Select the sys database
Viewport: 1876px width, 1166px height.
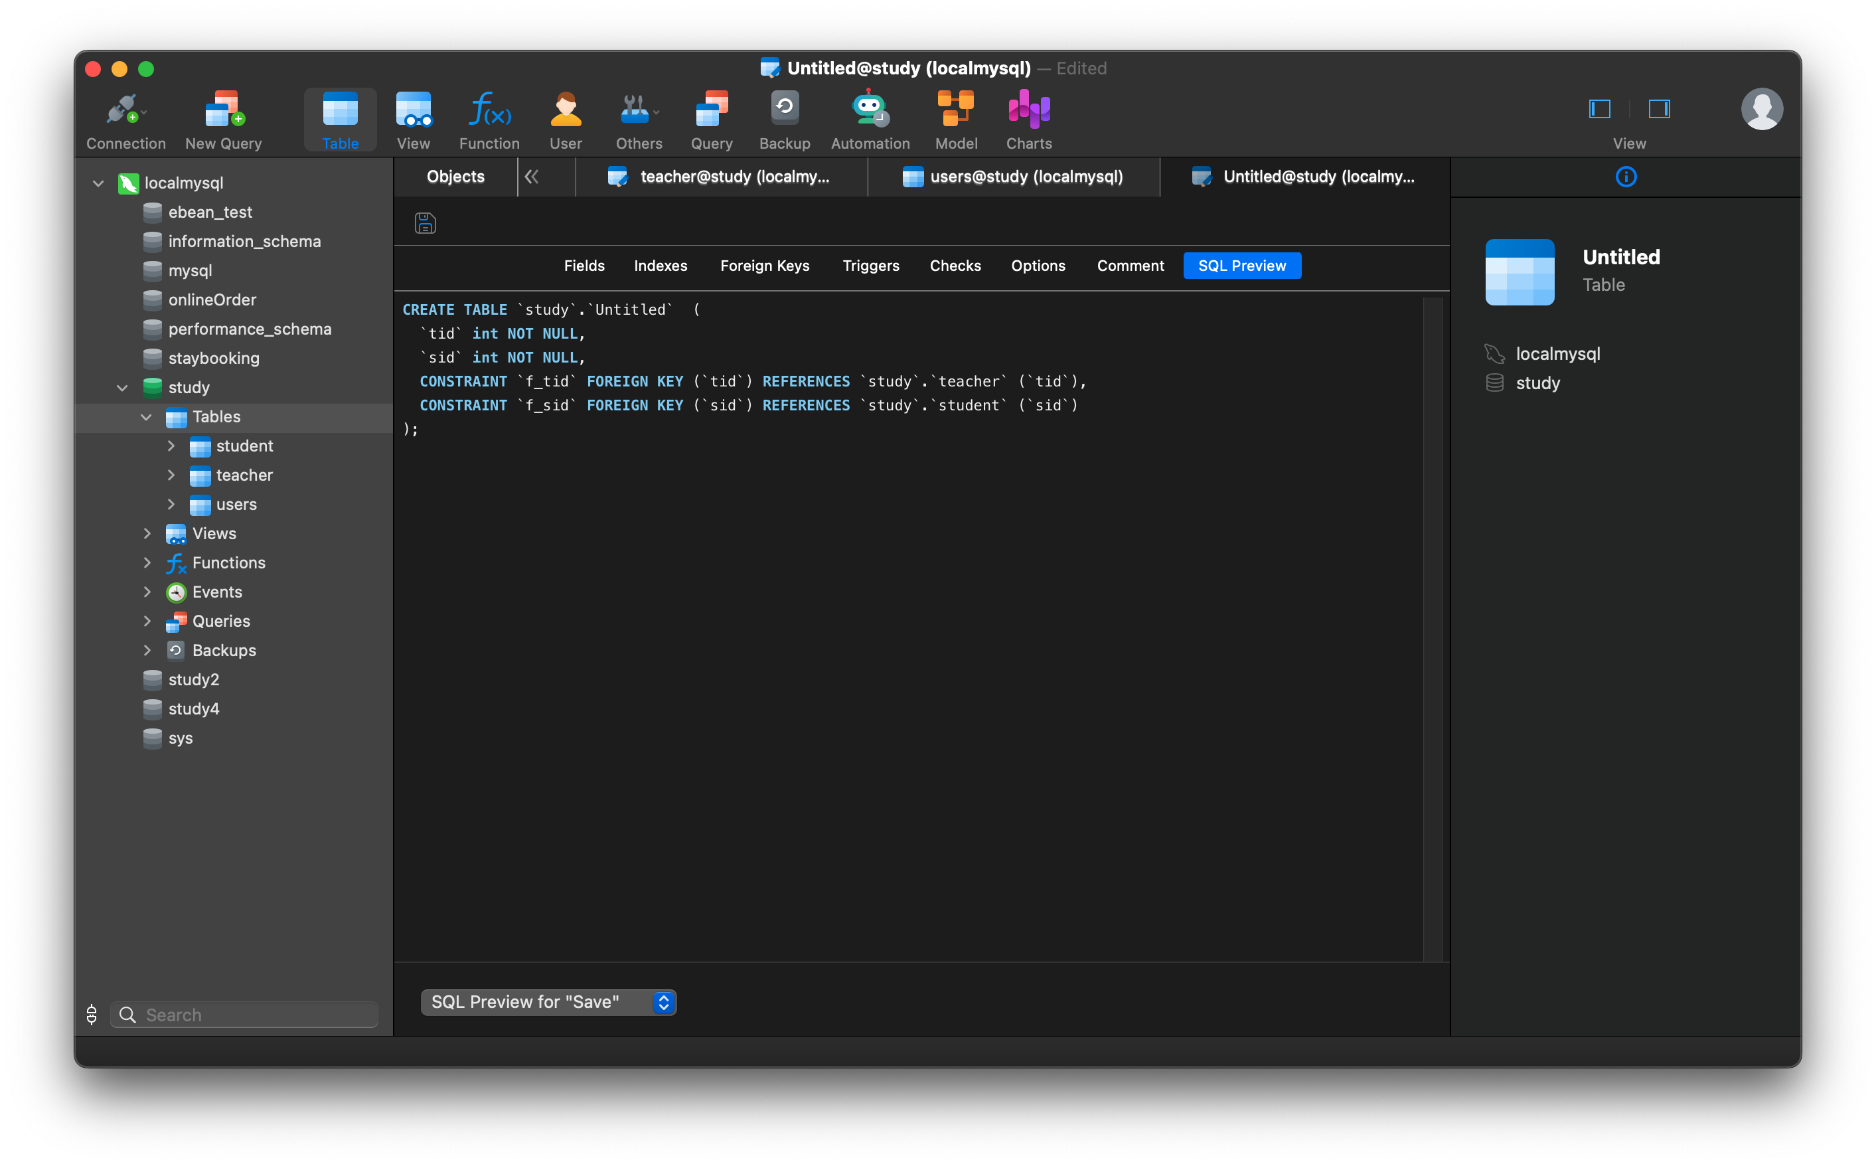pos(181,738)
